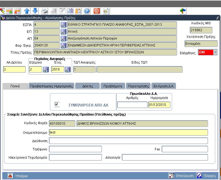Go to previous record with blue up arrow
The height and width of the screenshot is (180, 221).
click(27, 11)
